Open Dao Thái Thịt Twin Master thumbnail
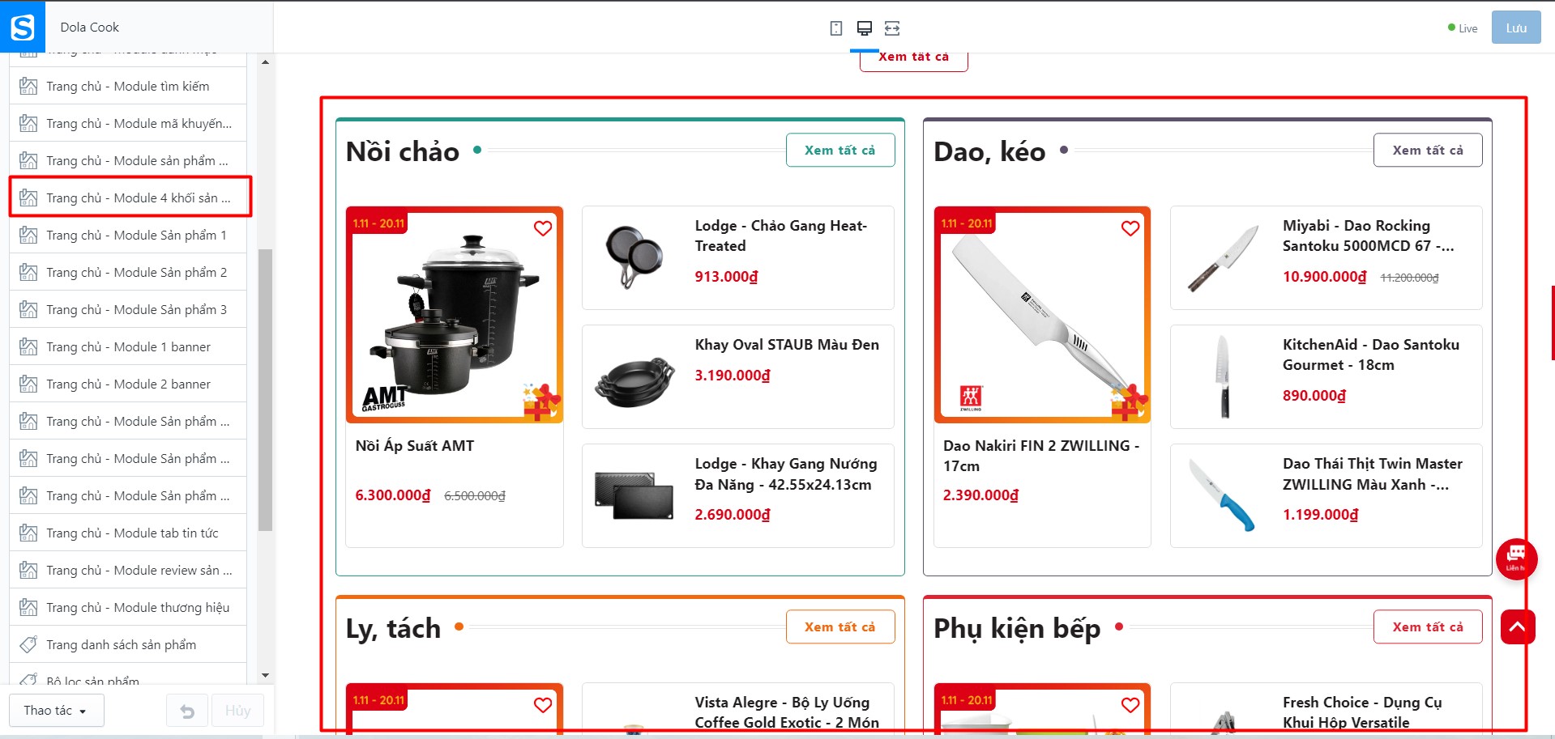 point(1223,495)
